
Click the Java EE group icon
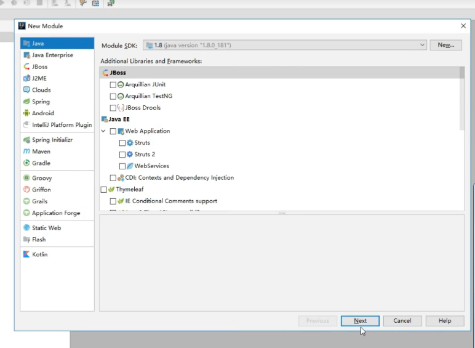pos(105,119)
